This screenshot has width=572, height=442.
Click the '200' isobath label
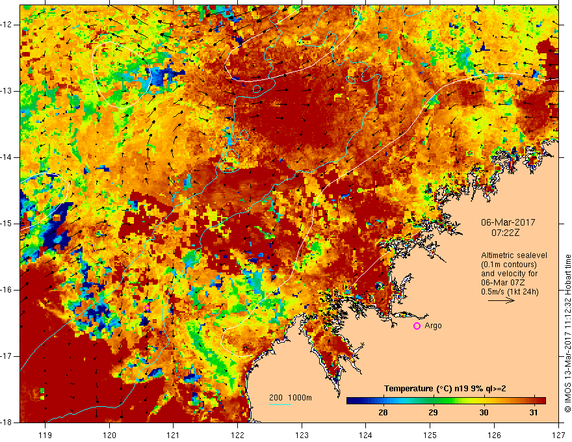click(276, 398)
